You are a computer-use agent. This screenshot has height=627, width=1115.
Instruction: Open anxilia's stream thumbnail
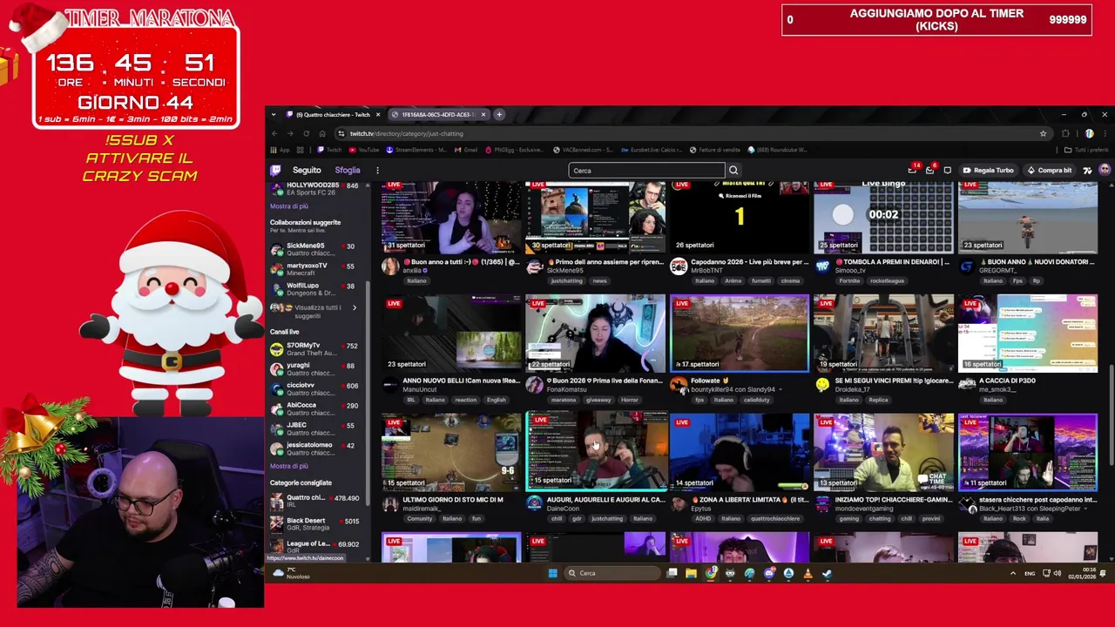(x=451, y=217)
